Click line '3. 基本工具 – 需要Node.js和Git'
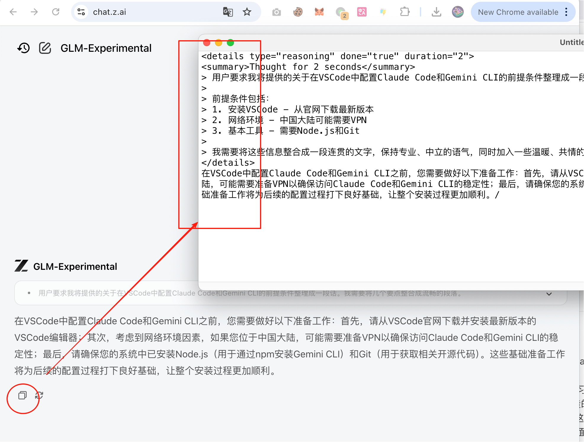The height and width of the screenshot is (442, 584). (280, 131)
